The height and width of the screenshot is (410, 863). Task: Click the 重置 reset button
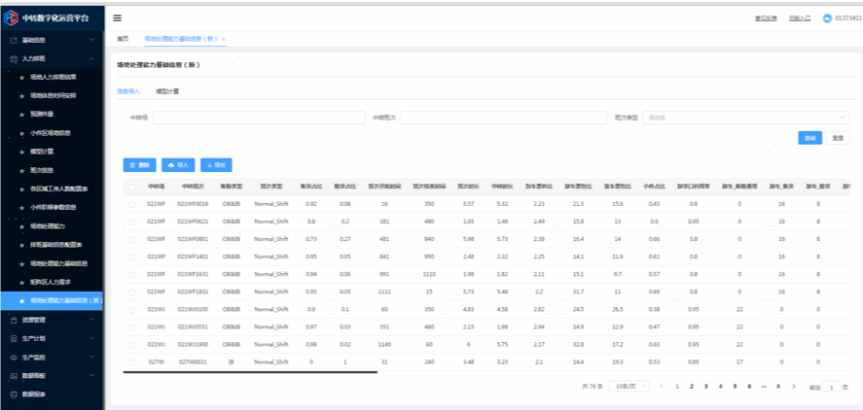(838, 138)
